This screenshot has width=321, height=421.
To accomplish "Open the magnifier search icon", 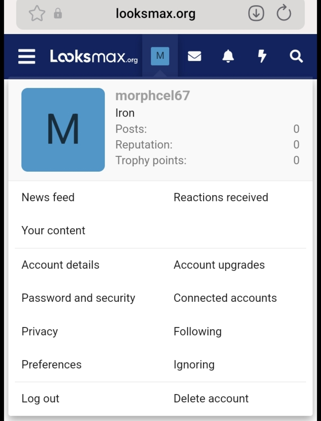I will tap(296, 56).
